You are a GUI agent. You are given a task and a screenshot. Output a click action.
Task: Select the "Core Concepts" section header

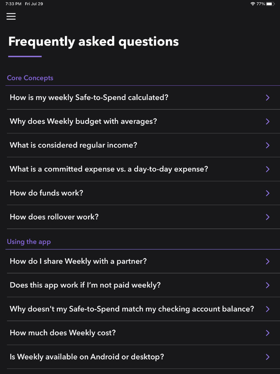tap(30, 78)
